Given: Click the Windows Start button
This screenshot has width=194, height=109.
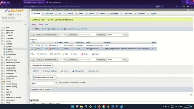Looking at the screenshot, I should click(73, 107).
